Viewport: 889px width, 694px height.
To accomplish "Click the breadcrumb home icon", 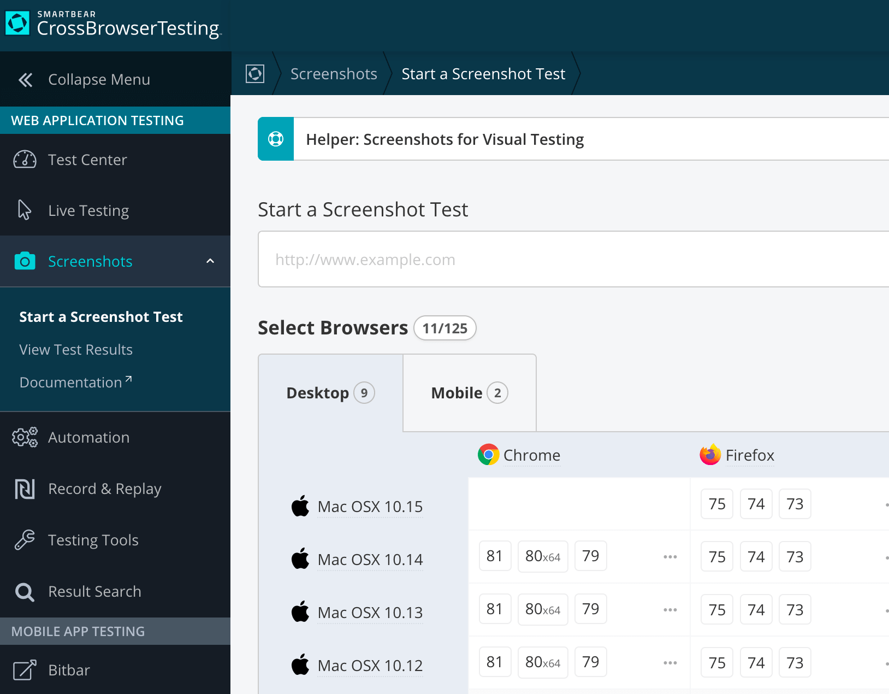I will (x=255, y=73).
